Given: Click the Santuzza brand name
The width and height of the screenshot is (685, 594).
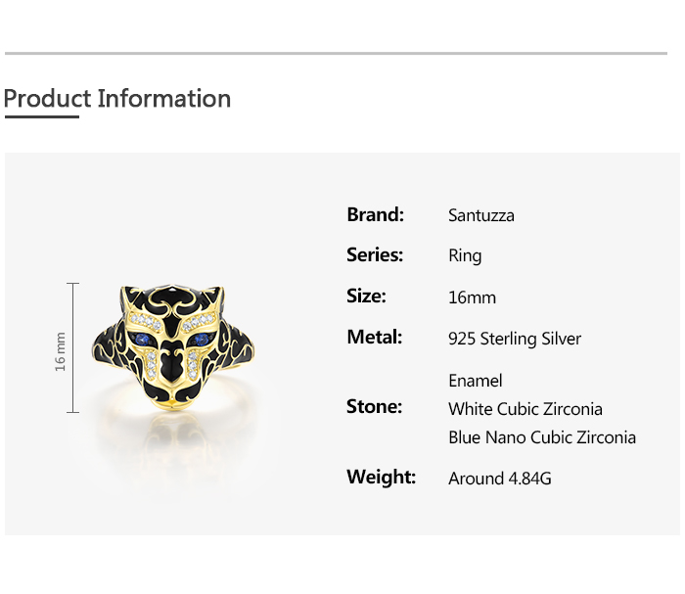Looking at the screenshot, I should coord(480,215).
